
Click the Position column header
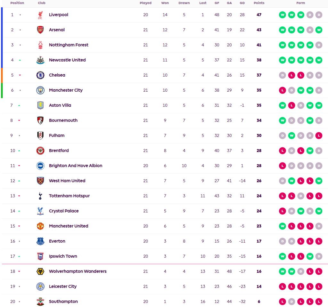coord(17,3)
